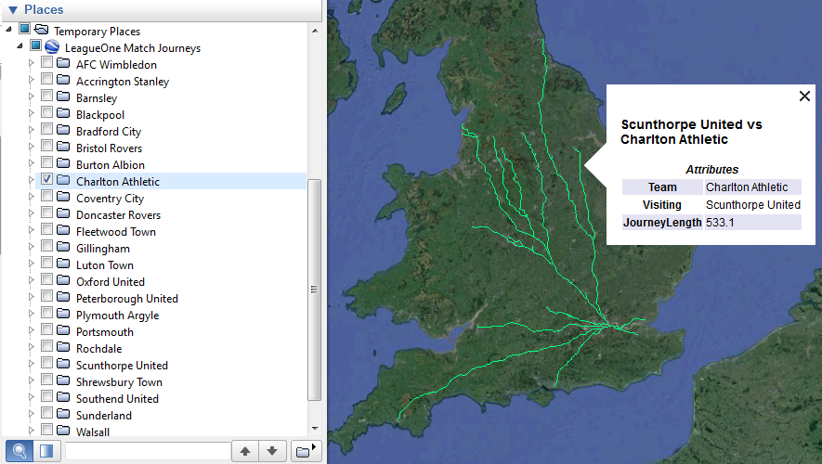The height and width of the screenshot is (464, 822).
Task: Click the Places search input field
Action: click(x=148, y=451)
